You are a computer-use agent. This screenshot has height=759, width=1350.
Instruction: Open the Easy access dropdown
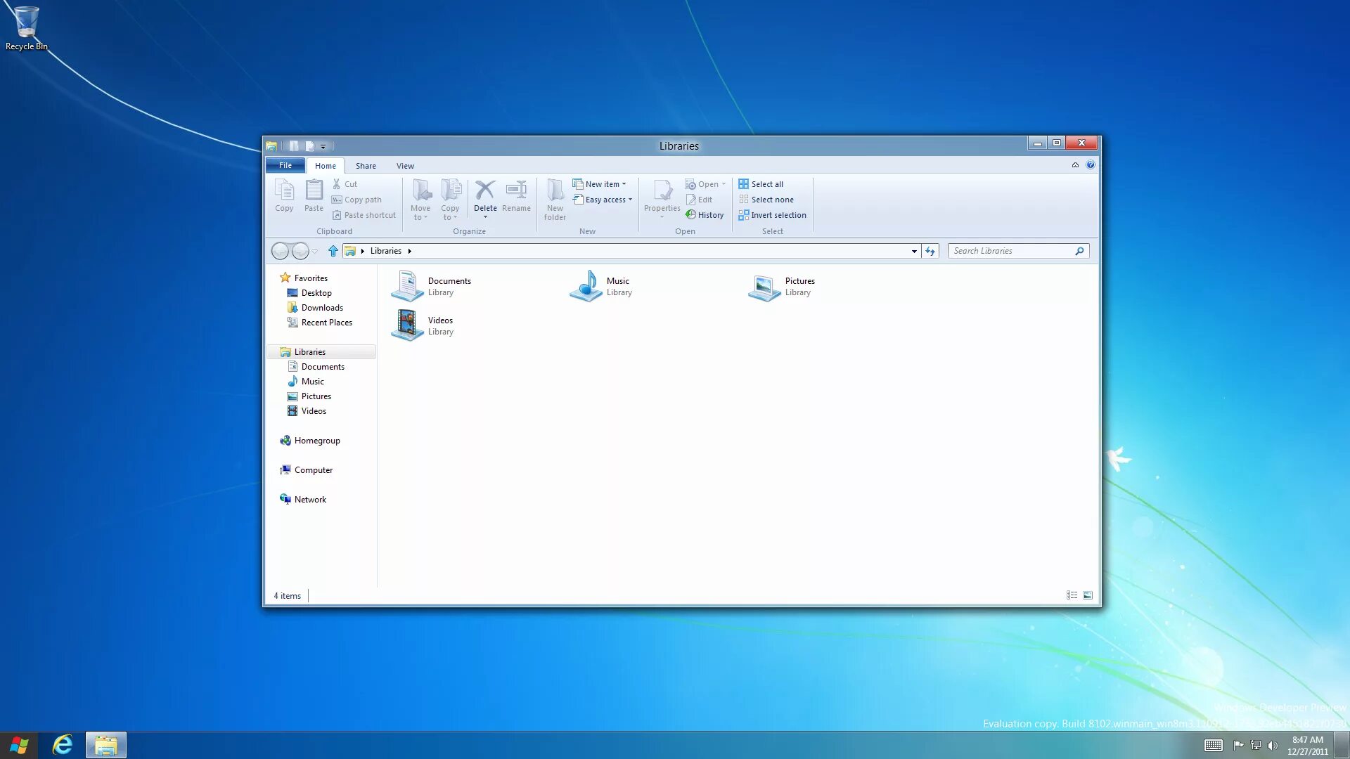[x=607, y=200]
